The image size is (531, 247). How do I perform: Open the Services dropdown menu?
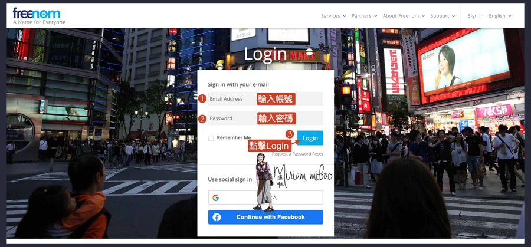coord(333,16)
